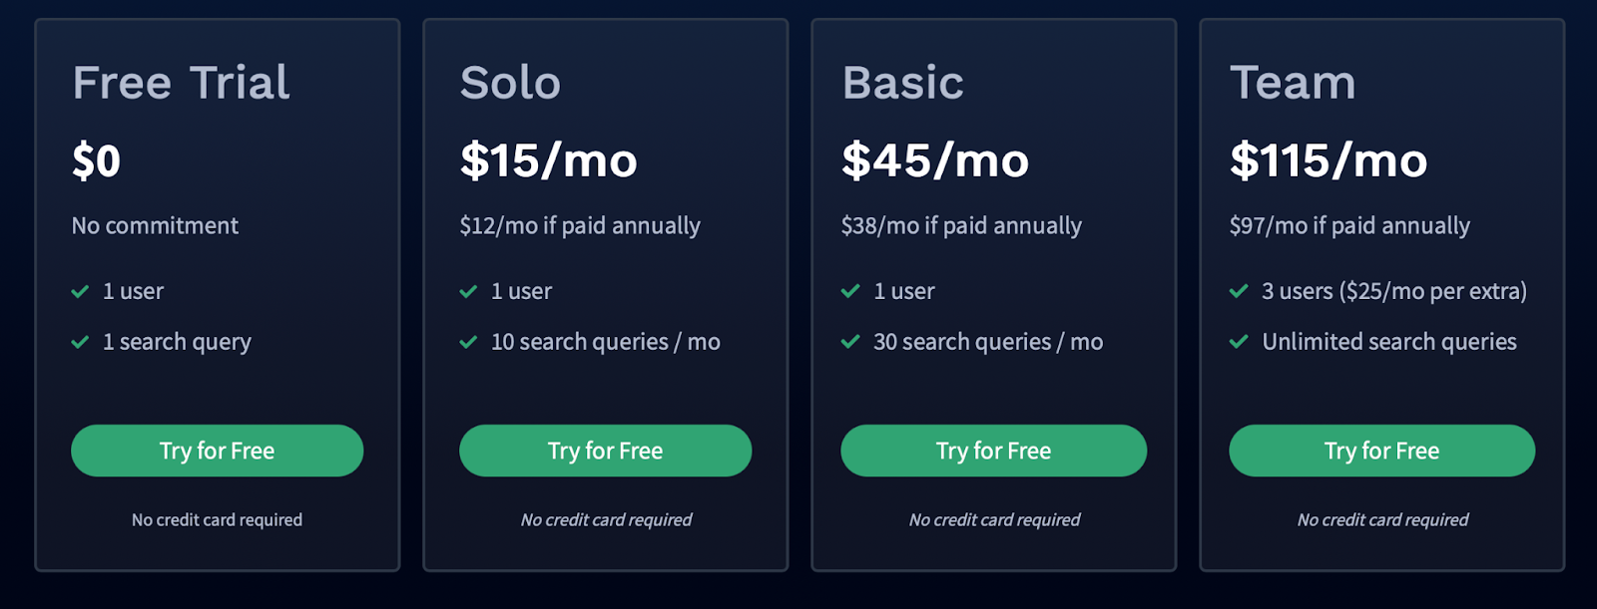Click '$38/mo if paid annually' text
Screen dimensions: 1597x609
pyautogui.click(x=961, y=226)
